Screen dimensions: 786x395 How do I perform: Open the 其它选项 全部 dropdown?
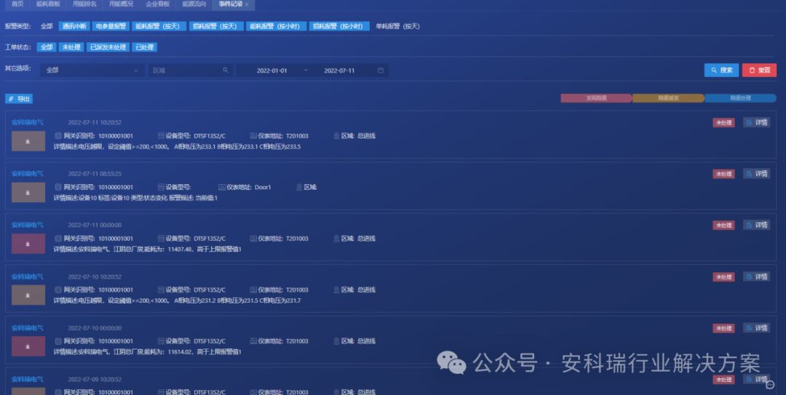tap(92, 70)
